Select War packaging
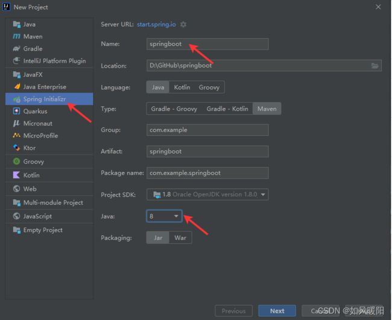Screen dimensions: 392x320 pos(180,238)
